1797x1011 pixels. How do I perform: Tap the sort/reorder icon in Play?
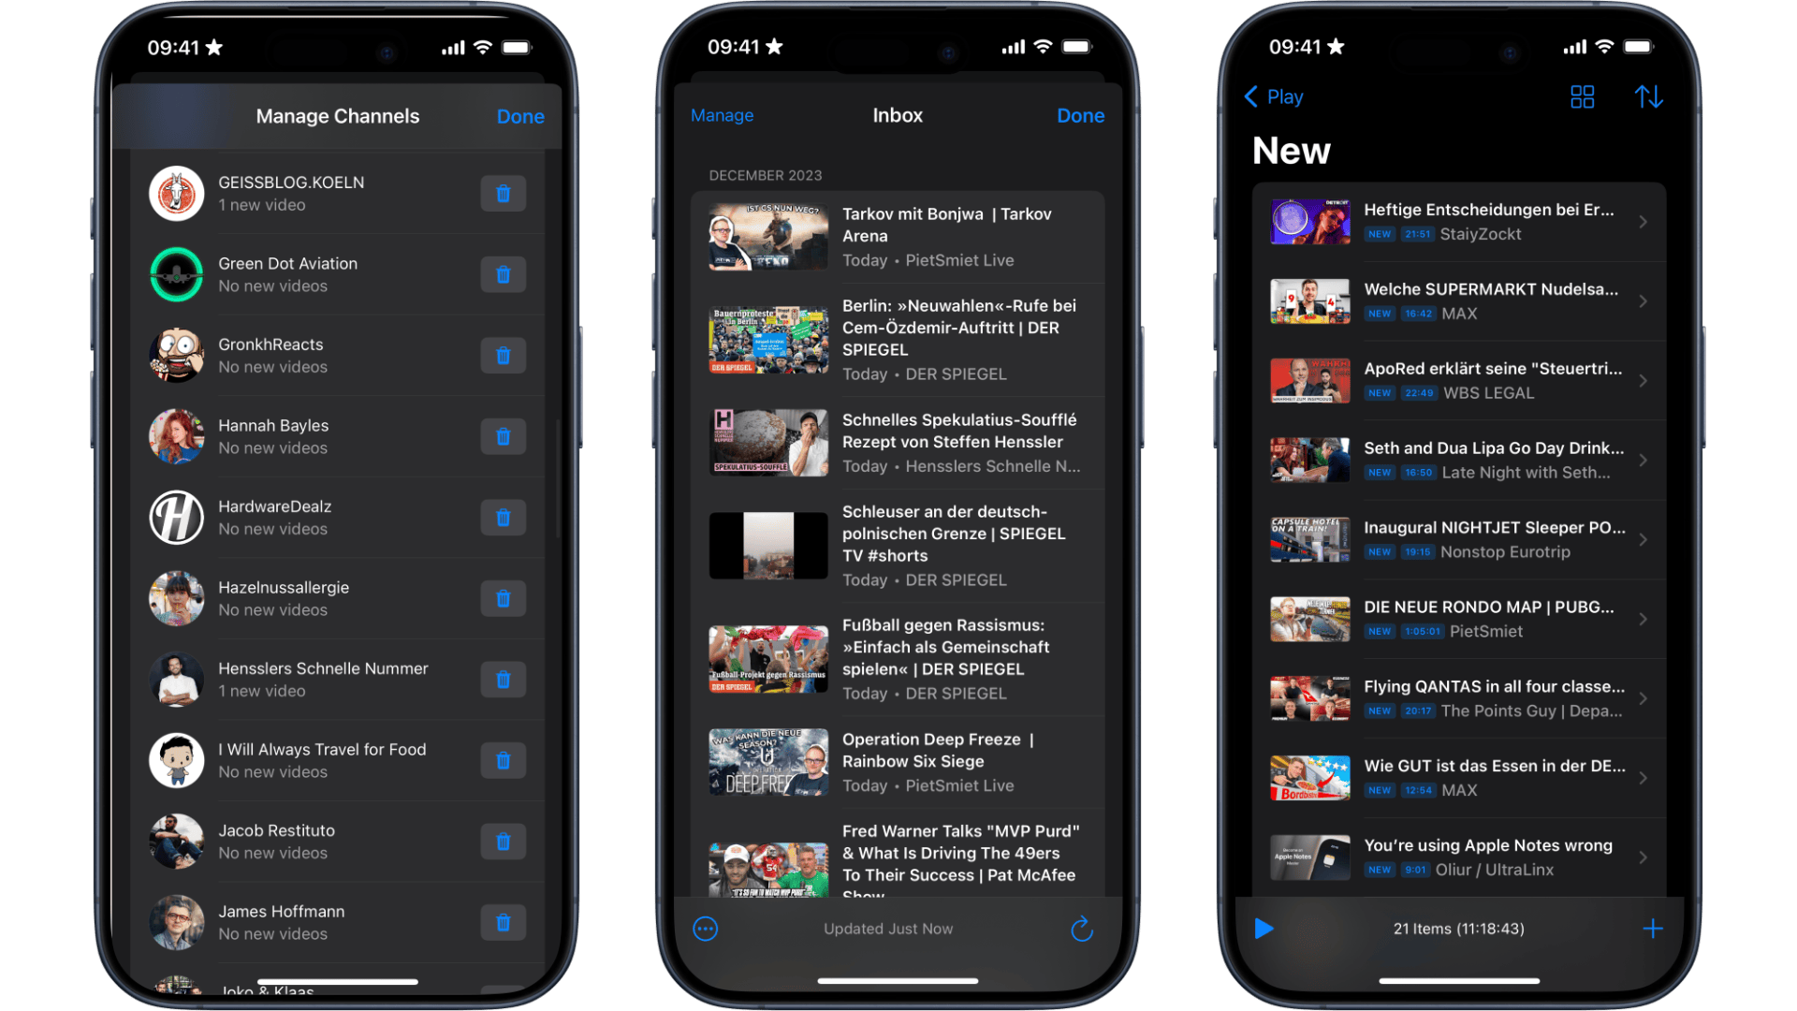pos(1649,95)
